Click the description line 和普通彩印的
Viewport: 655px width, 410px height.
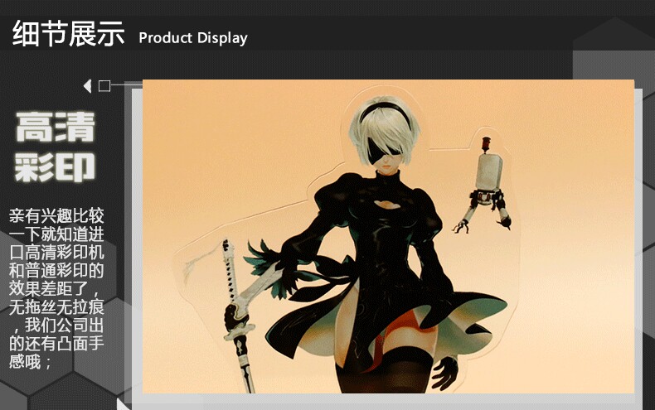pos(56,271)
